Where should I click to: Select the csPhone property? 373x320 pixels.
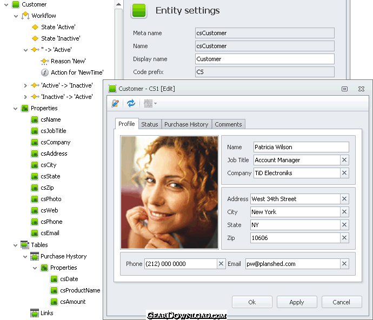(51, 222)
